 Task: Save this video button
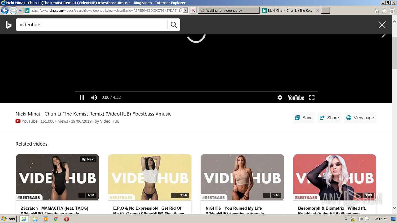[304, 118]
